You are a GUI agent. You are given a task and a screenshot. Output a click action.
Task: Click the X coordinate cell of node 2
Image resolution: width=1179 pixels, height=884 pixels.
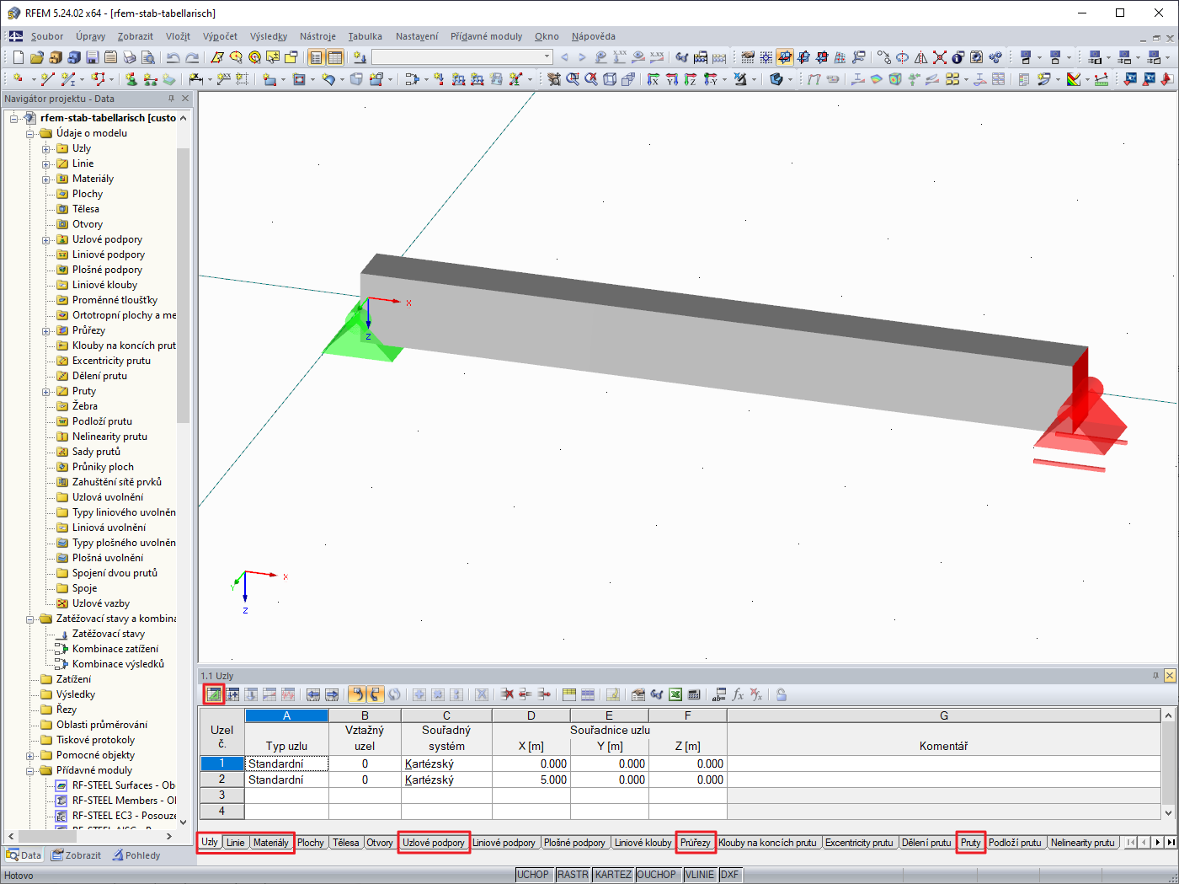pos(531,780)
